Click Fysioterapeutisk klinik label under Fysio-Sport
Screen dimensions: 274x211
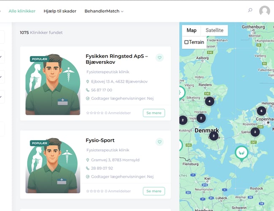click(x=108, y=150)
